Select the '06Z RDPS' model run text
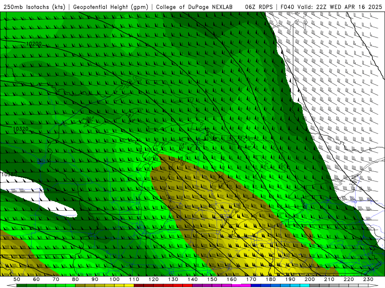The width and height of the screenshot is (385, 288). (x=259, y=7)
